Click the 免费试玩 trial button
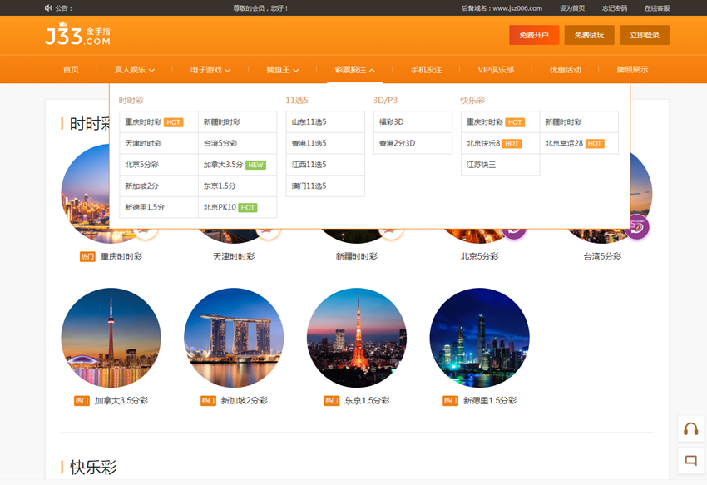The image size is (707, 485). [x=591, y=36]
